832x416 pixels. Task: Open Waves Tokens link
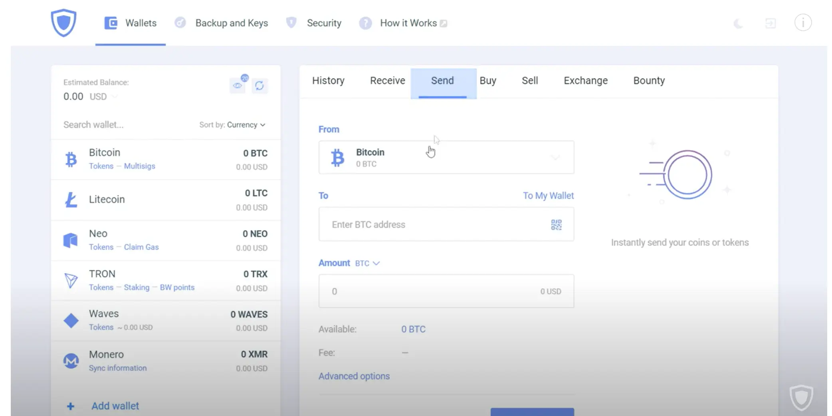coord(101,327)
